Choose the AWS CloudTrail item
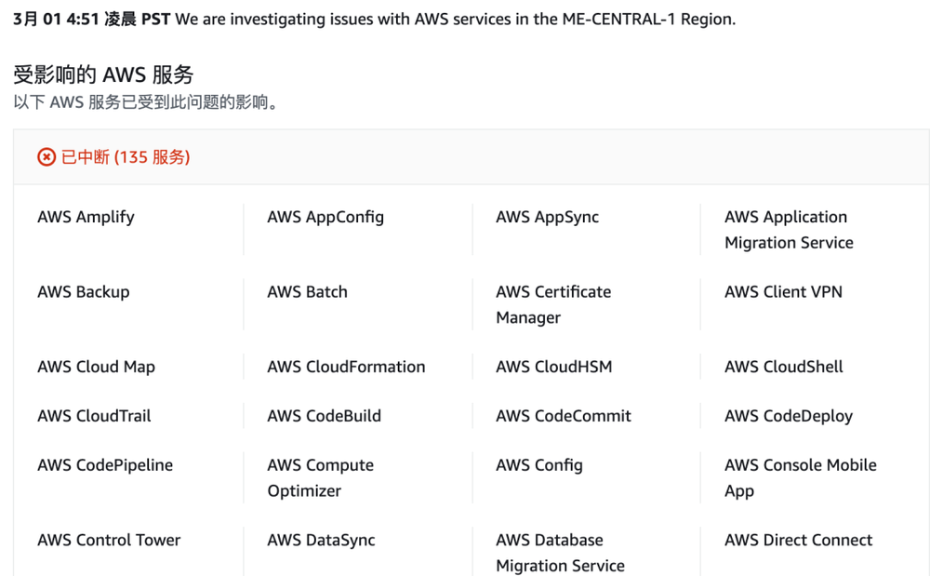The image size is (930, 576). click(94, 416)
